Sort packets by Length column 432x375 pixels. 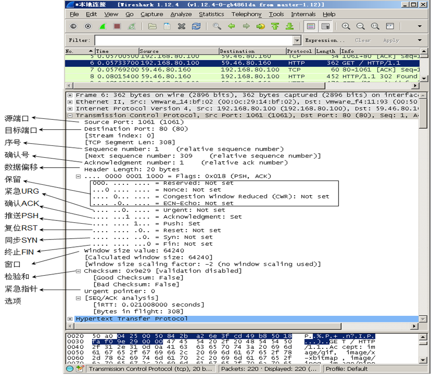(328, 51)
